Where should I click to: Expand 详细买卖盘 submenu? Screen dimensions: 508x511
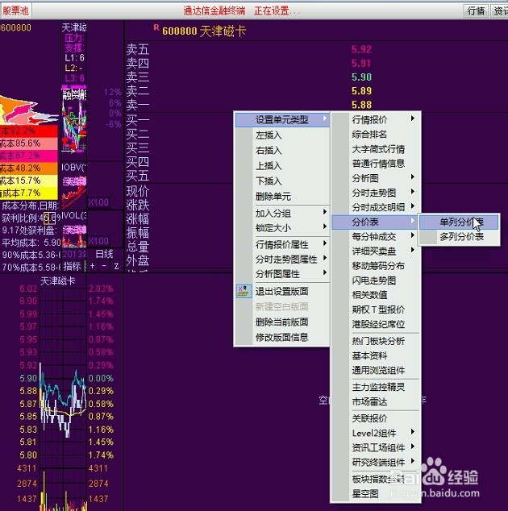377,251
